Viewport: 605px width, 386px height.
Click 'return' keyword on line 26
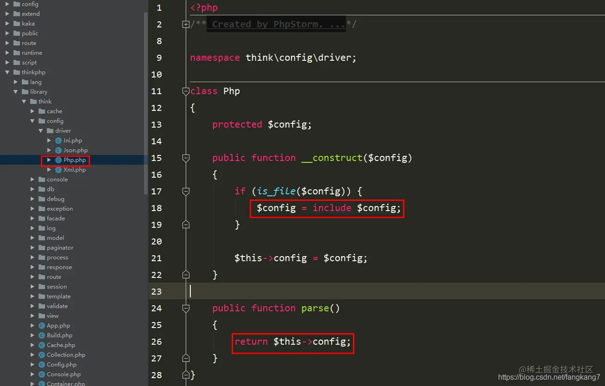click(x=251, y=341)
